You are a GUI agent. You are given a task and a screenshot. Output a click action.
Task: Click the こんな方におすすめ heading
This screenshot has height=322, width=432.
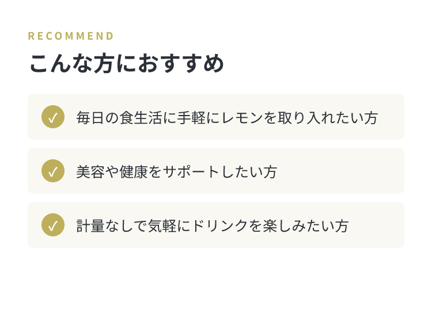coord(127,63)
